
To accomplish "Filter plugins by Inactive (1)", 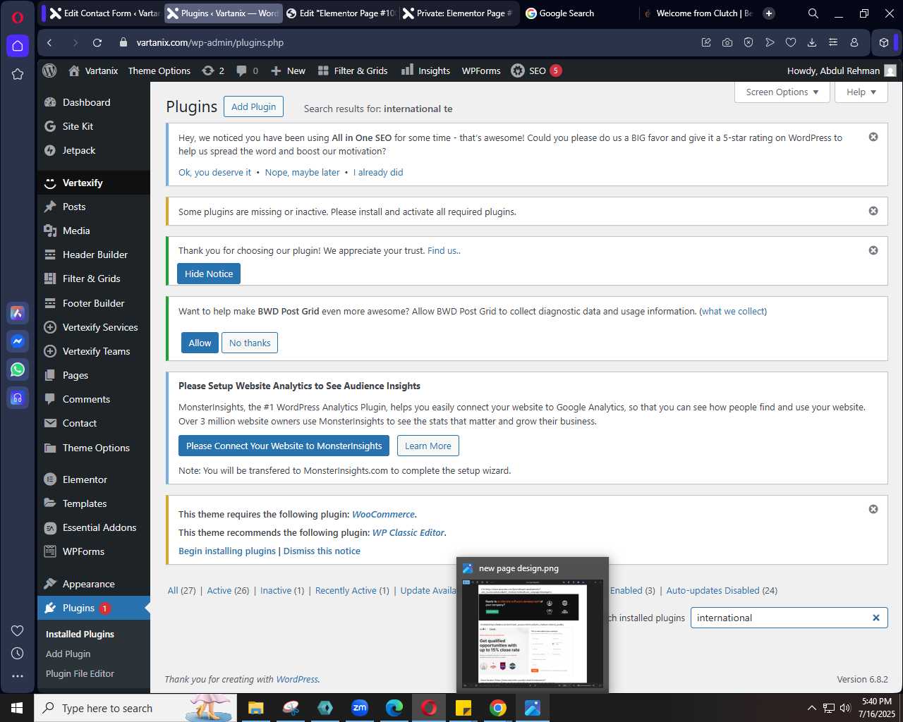I will pos(282,590).
